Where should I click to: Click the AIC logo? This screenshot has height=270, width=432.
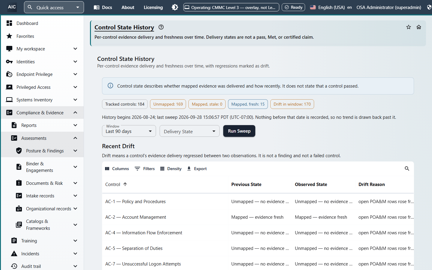(x=12, y=7)
